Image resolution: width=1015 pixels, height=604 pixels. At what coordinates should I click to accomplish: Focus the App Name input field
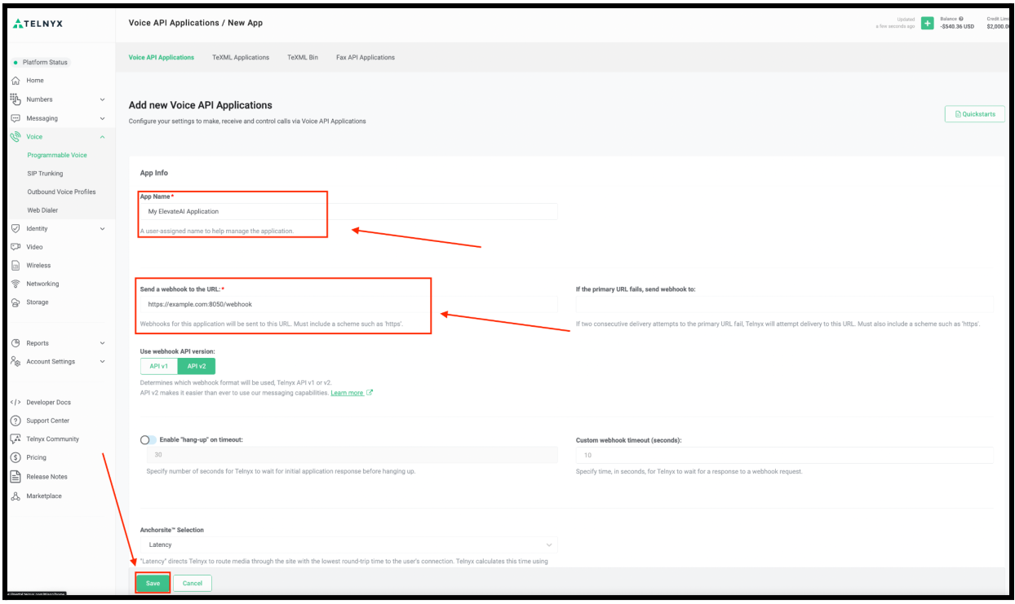(x=349, y=211)
